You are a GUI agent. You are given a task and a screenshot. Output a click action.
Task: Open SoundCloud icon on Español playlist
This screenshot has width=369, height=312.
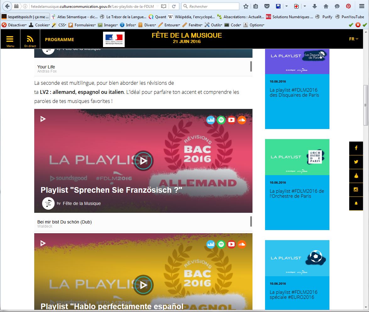pyautogui.click(x=242, y=244)
